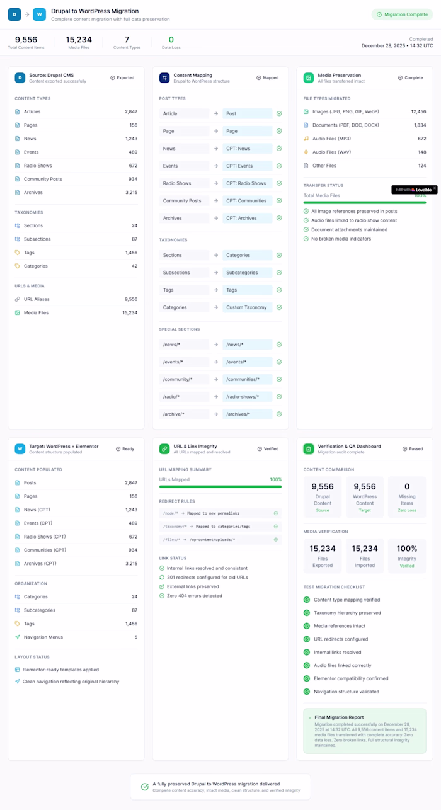This screenshot has width=441, height=810.
Task: Click the Media references intact check
Action: 307,626
